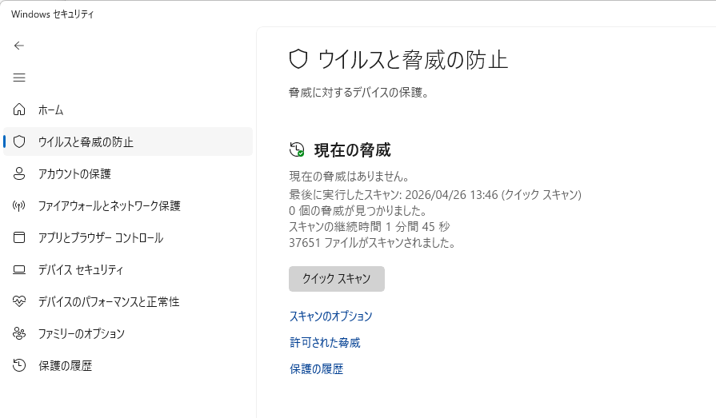Click the account protection person icon
This screenshot has height=418, width=716.
pos(18,173)
